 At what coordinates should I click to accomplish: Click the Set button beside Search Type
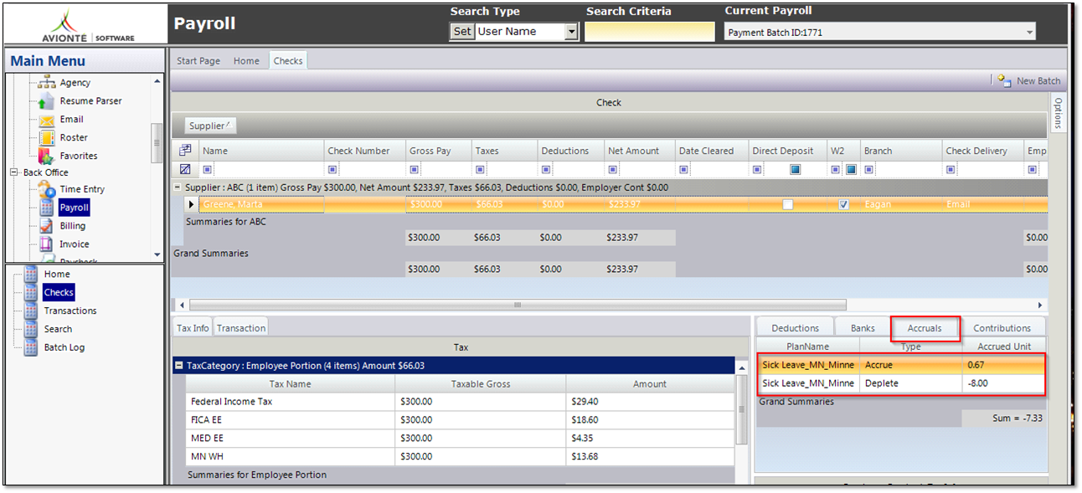462,32
